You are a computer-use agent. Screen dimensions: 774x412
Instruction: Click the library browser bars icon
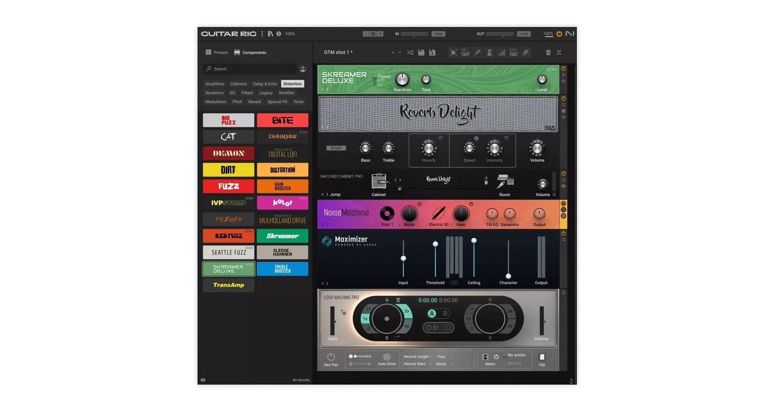coord(270,34)
